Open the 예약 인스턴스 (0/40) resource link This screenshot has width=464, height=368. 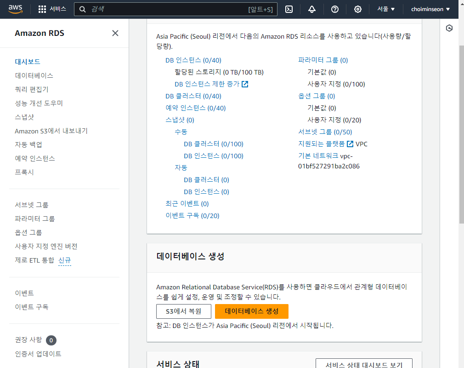click(x=196, y=108)
